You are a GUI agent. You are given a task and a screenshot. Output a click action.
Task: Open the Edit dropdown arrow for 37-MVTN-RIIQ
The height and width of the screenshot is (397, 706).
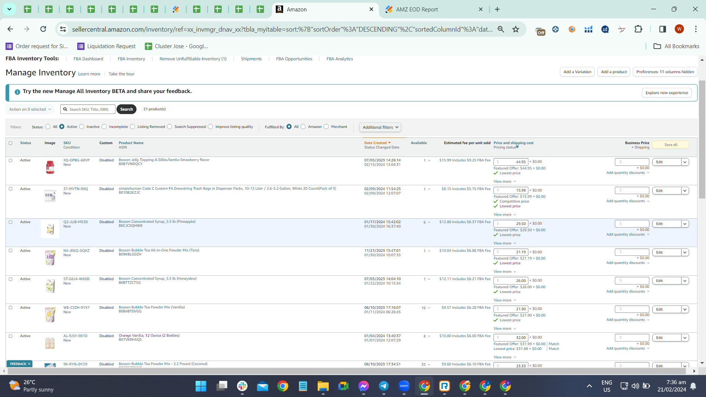[x=685, y=191]
